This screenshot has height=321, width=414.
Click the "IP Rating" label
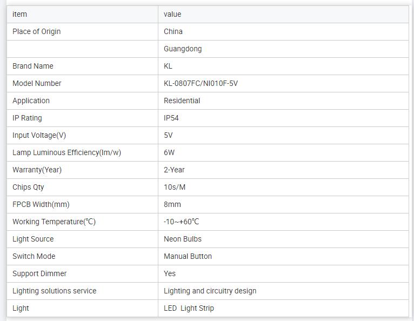point(27,118)
